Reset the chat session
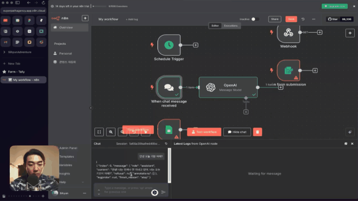This screenshot has width=358, height=201. [166, 143]
